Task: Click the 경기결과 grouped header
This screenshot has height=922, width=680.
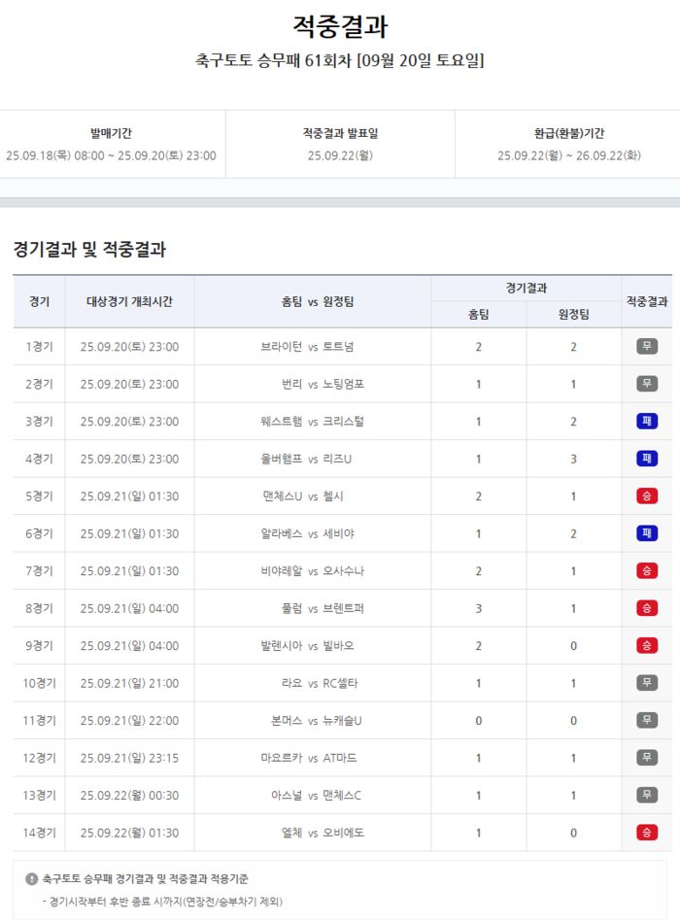Action: 526,289
